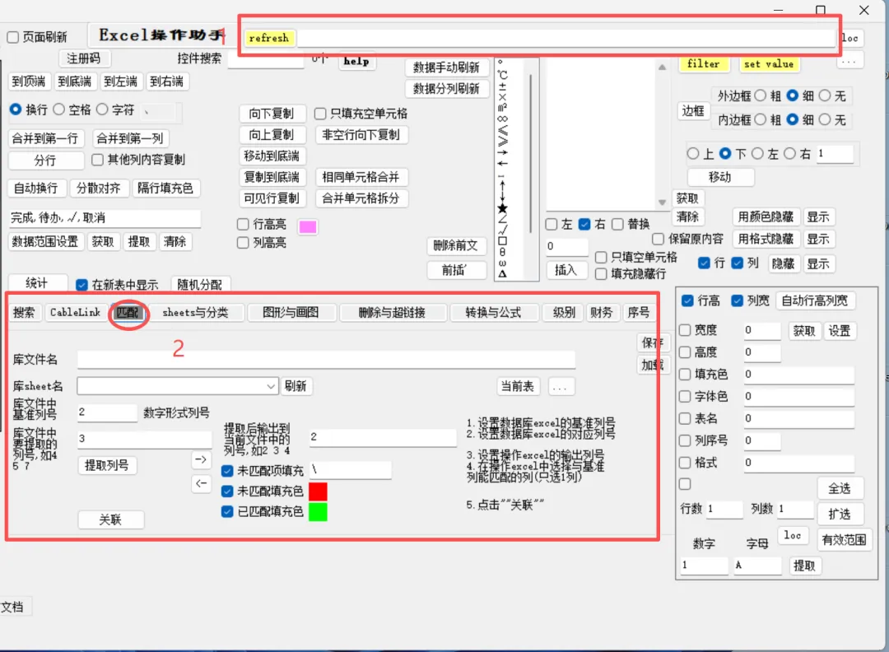
Task: Click the -> move-right arrow button
Action: 201,459
